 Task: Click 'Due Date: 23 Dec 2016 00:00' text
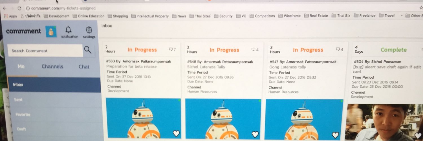coord(377,87)
